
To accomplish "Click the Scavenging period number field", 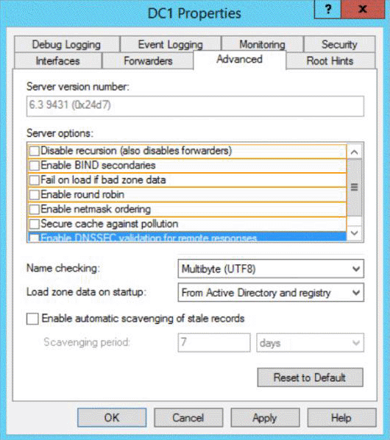I will pyautogui.click(x=214, y=343).
